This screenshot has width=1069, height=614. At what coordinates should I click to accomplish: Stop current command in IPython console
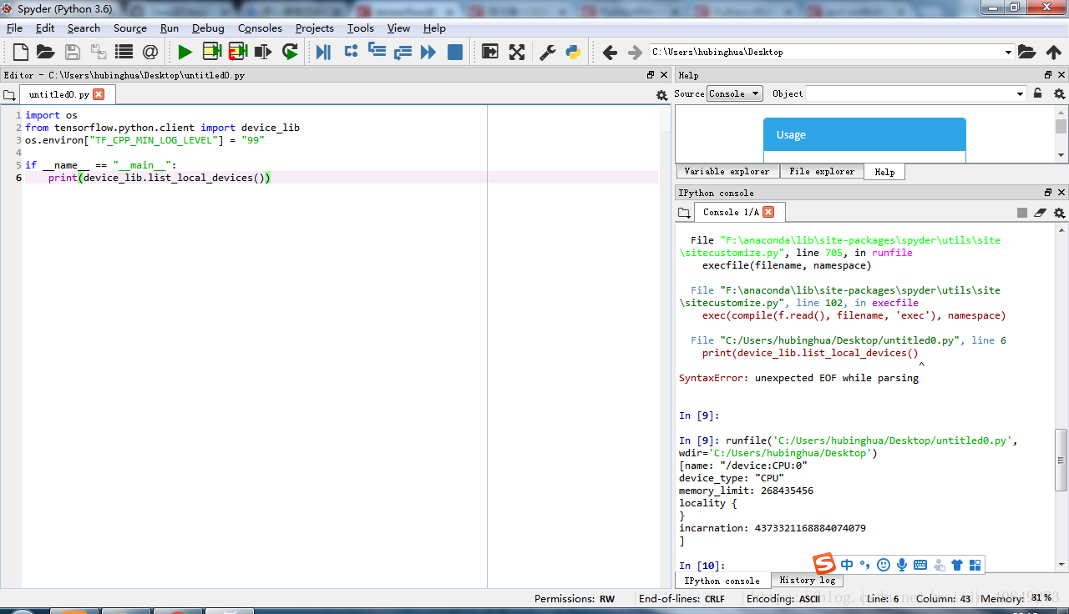(x=1022, y=213)
